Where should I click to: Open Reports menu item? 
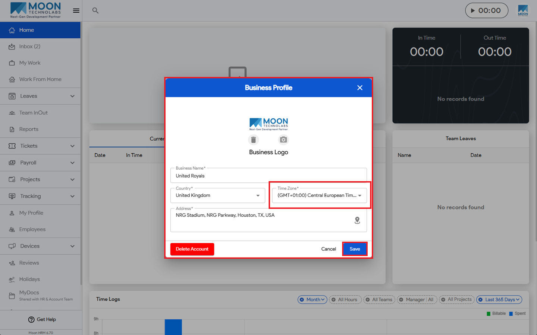40,129
